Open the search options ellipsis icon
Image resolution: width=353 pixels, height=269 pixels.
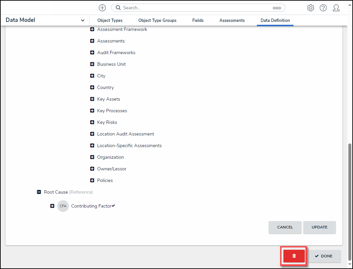[x=277, y=8]
